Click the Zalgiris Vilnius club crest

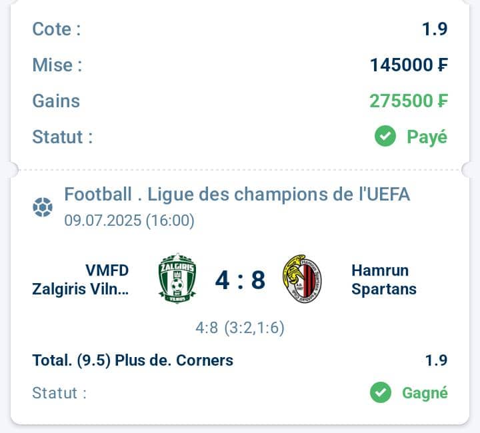point(177,278)
